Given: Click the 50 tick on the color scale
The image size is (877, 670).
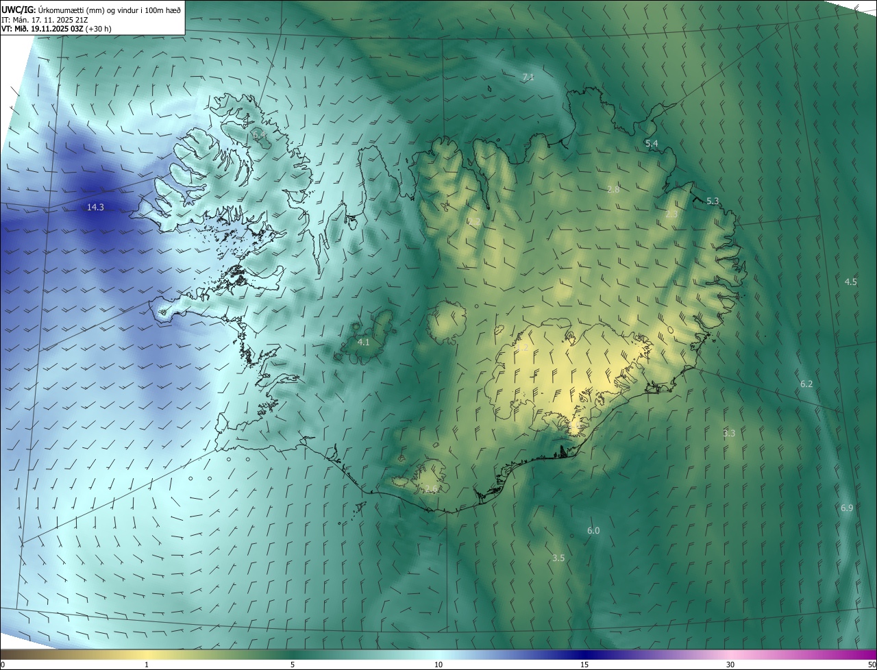Looking at the screenshot, I should [872, 665].
